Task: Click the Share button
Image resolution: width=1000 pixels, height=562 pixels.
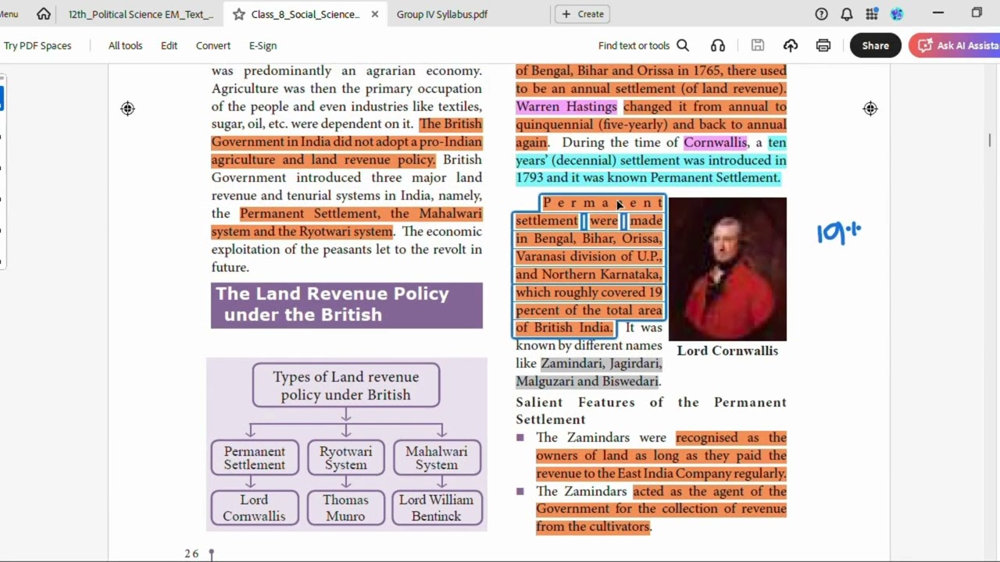Action: coord(875,45)
